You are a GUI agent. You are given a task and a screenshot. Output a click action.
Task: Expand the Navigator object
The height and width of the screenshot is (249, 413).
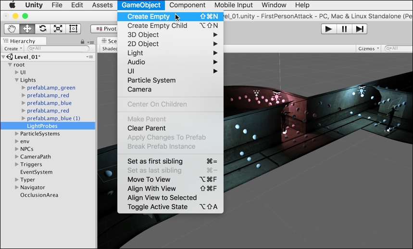[17, 187]
